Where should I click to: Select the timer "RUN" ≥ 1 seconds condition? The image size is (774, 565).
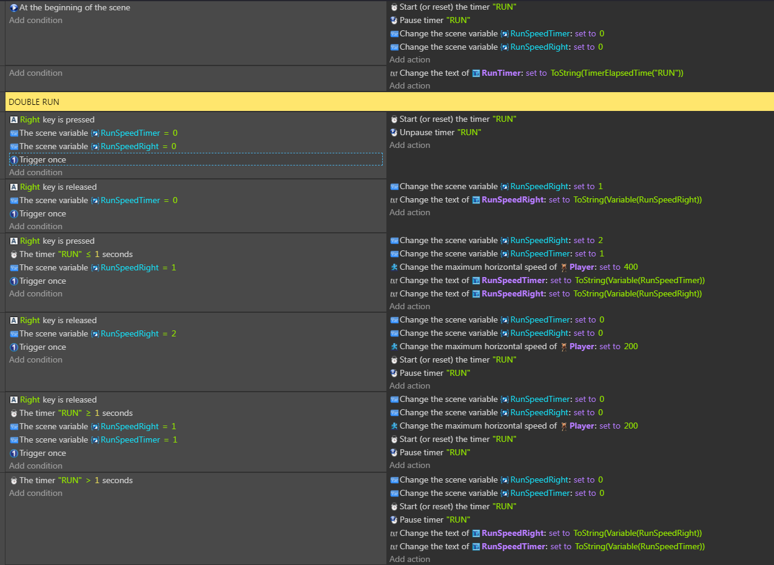coord(76,413)
